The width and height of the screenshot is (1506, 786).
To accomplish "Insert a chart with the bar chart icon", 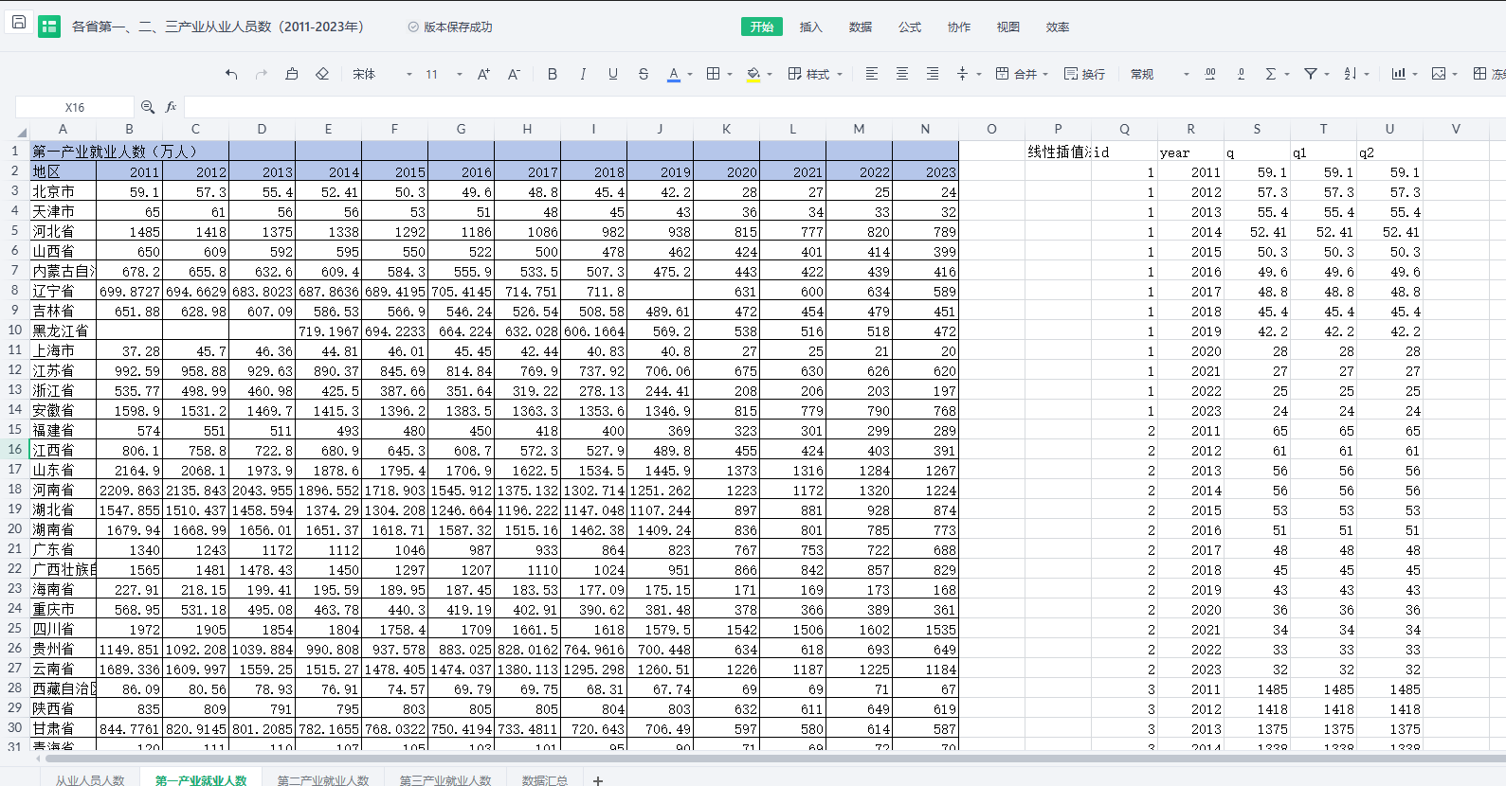I will point(1399,74).
